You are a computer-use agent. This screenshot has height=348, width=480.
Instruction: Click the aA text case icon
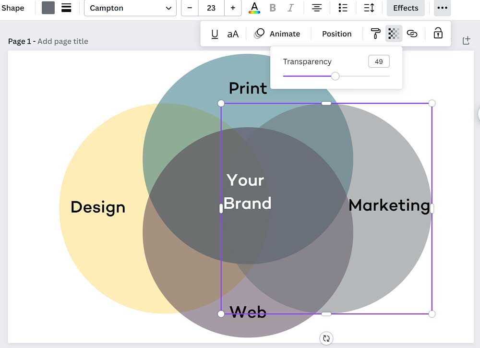tap(233, 34)
